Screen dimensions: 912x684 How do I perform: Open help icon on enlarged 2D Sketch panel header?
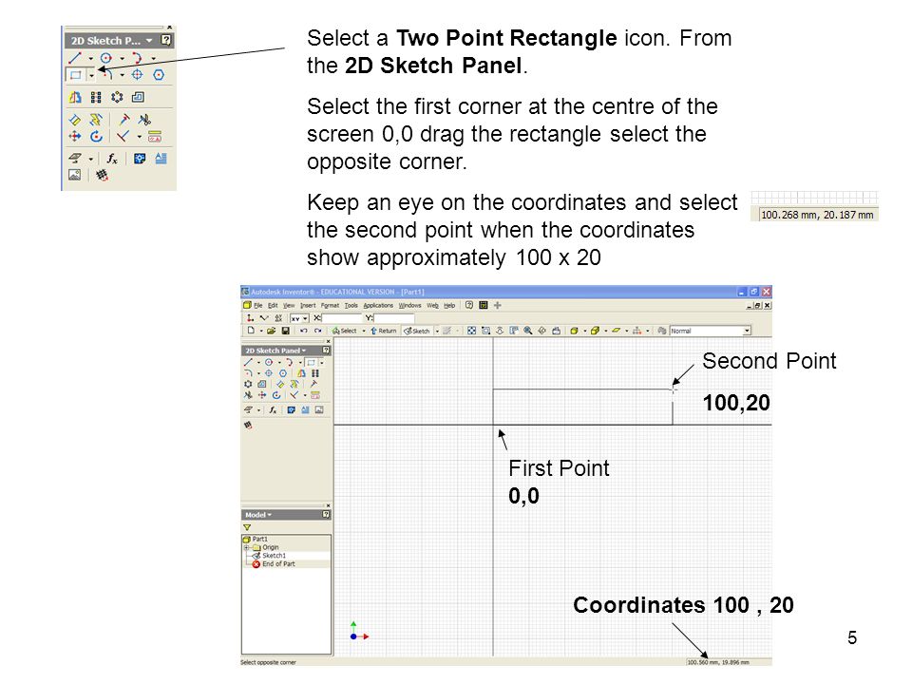click(165, 40)
